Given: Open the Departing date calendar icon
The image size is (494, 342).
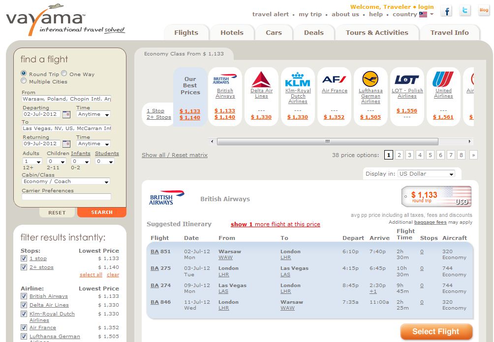Looking at the screenshot, I should click(66, 114).
